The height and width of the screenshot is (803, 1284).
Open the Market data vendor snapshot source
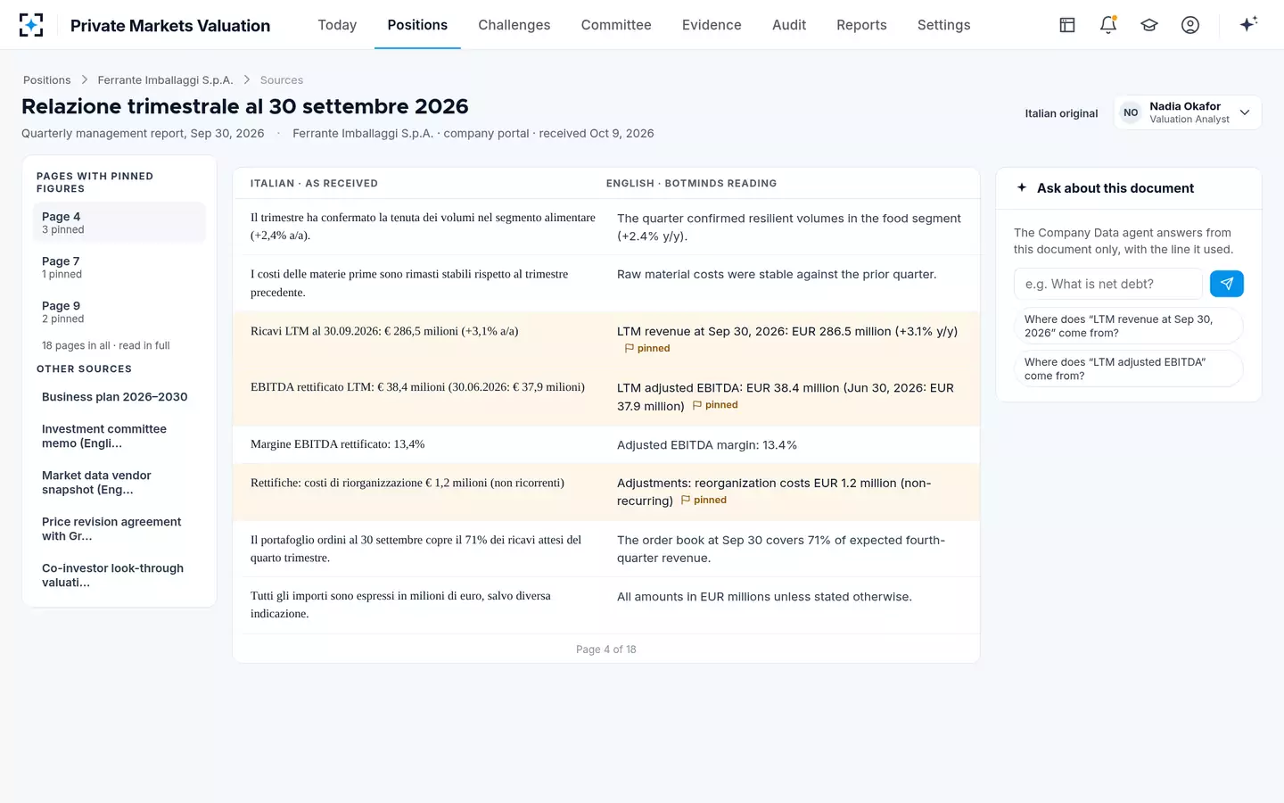119,483
